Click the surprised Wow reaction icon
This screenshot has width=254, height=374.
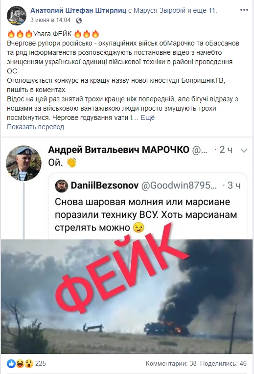[28, 364]
